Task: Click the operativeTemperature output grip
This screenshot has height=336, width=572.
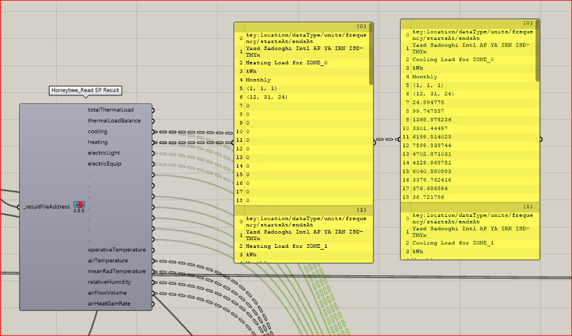Action: pos(153,250)
